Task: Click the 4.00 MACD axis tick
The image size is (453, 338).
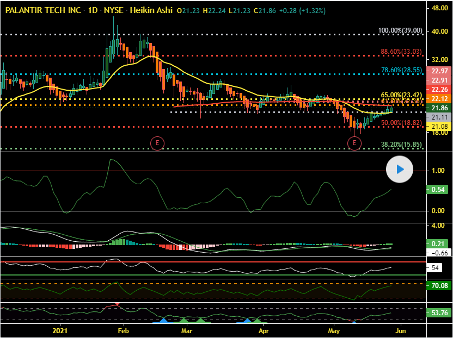Action: point(438,226)
